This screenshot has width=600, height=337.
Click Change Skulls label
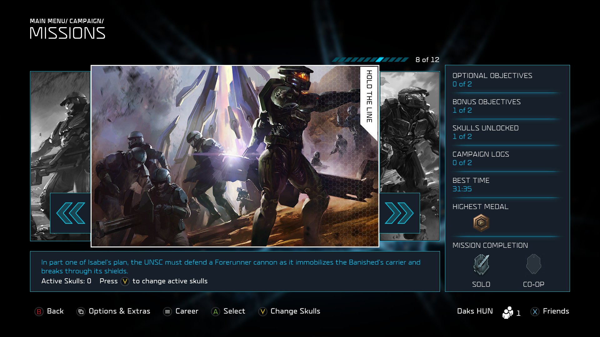pos(295,311)
